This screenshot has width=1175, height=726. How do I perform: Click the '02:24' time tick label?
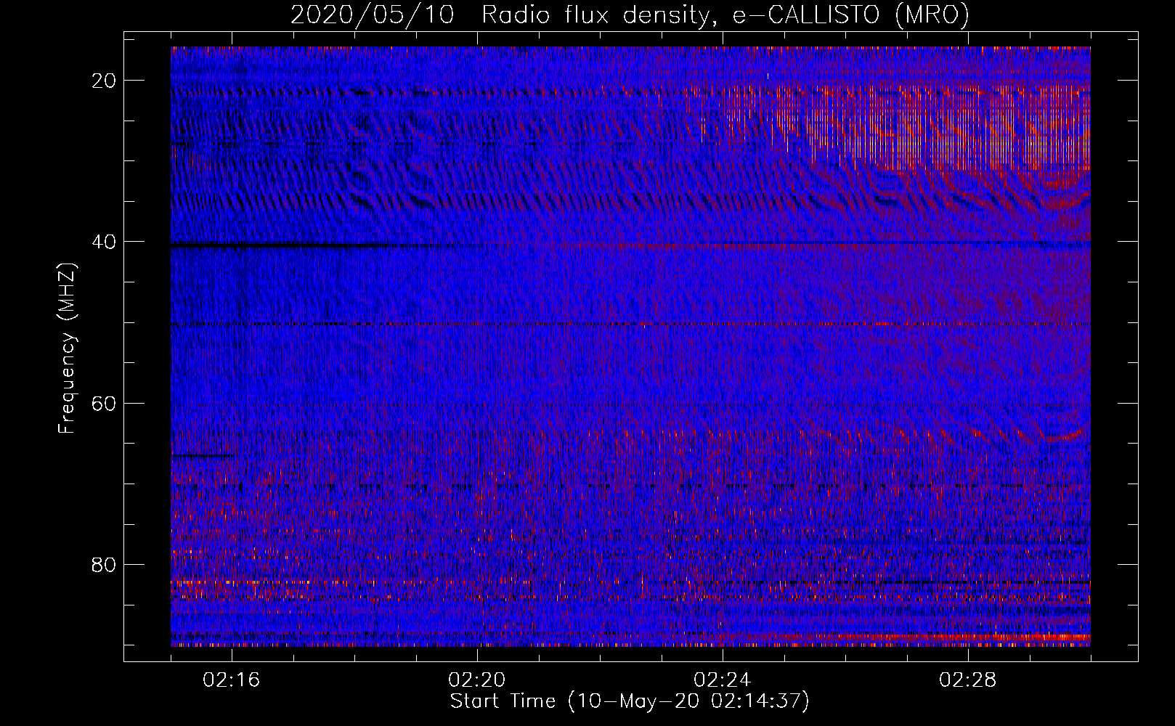[x=723, y=680]
